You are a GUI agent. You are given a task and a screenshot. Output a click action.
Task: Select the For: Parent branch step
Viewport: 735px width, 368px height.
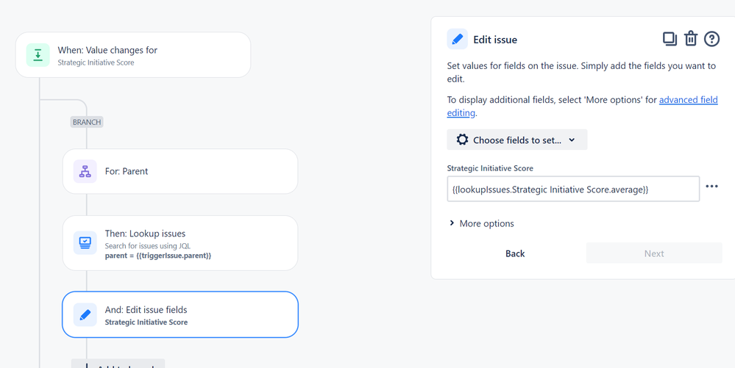click(180, 172)
